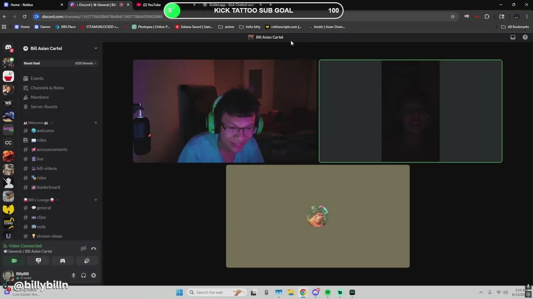Open Discord user settings gear

click(x=94, y=275)
